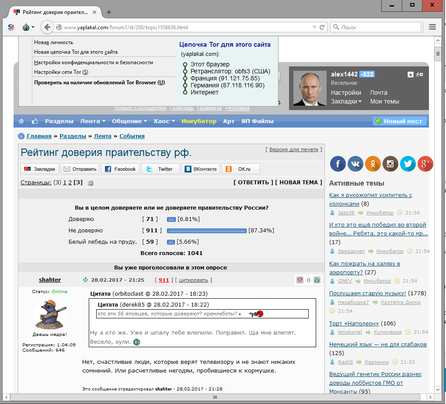446x404 pixels.
Task: Share the topic via the Facebook button
Action: pyautogui.click(x=120, y=169)
